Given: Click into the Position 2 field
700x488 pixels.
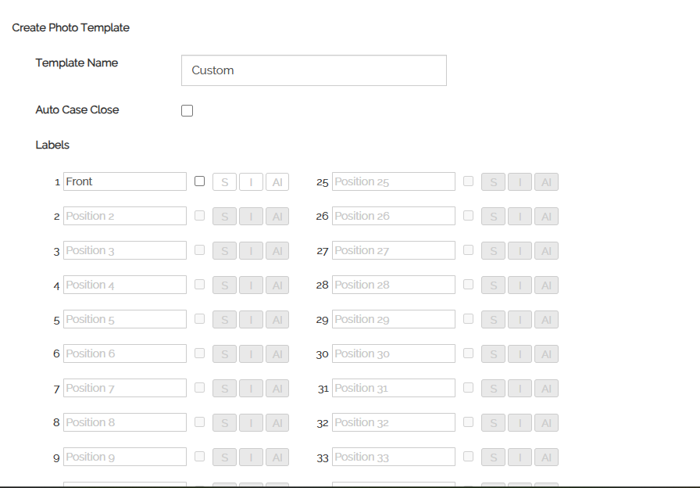Looking at the screenshot, I should pos(124,216).
